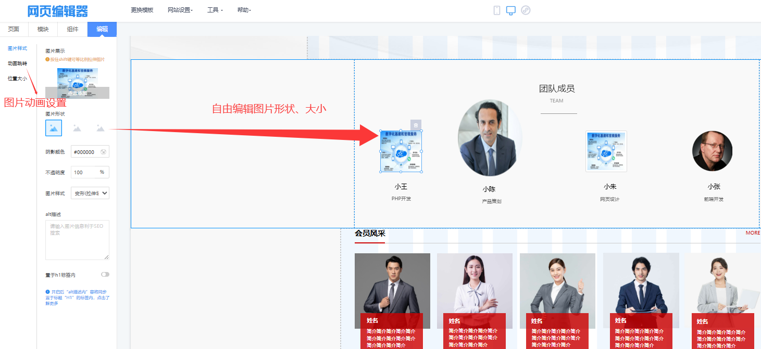Viewport: 761px width, 349px height.
Task: Open the 图片样式 dropdown
Action: [x=90, y=193]
